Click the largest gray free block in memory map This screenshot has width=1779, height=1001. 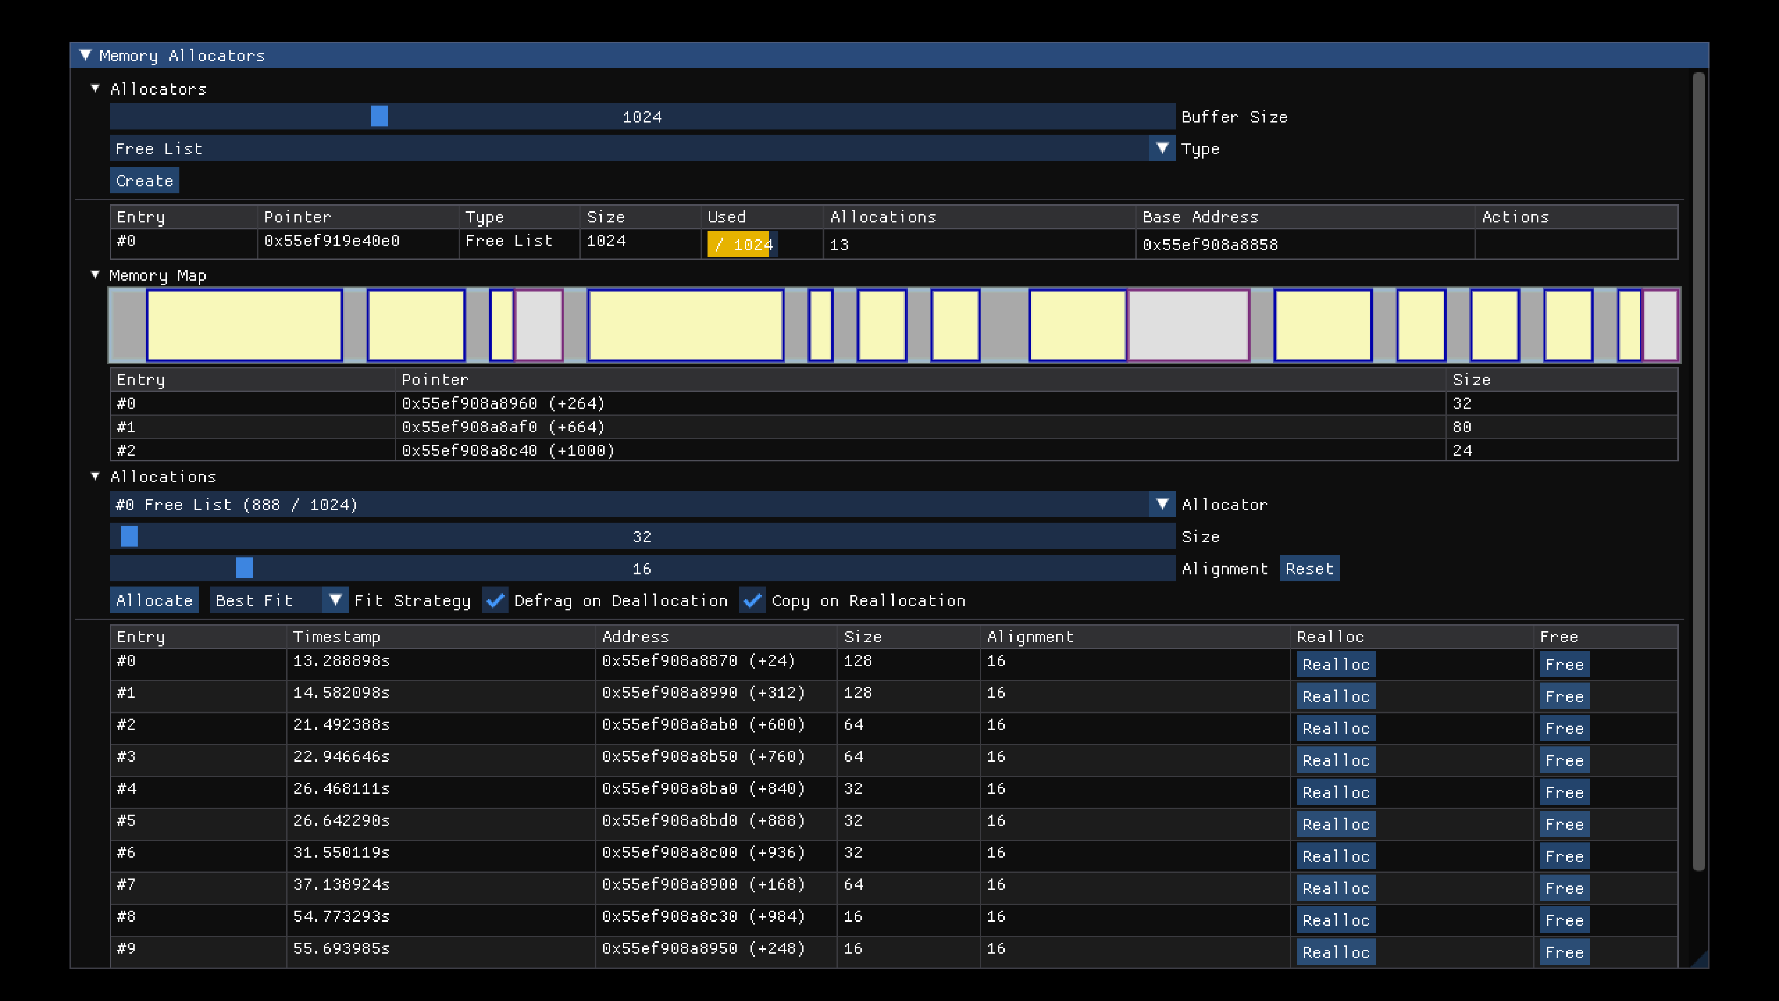pyautogui.click(x=1188, y=325)
